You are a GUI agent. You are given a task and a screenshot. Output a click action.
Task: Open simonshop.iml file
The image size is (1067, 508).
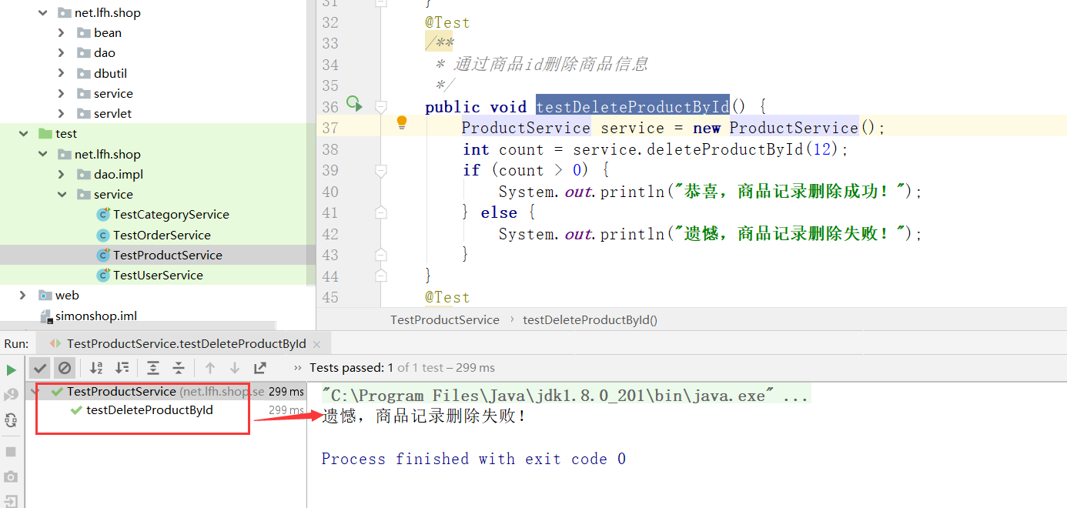(96, 316)
